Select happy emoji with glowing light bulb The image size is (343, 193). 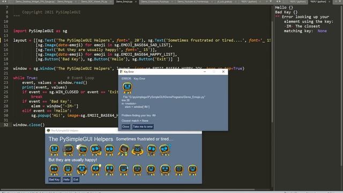[x=96, y=170]
